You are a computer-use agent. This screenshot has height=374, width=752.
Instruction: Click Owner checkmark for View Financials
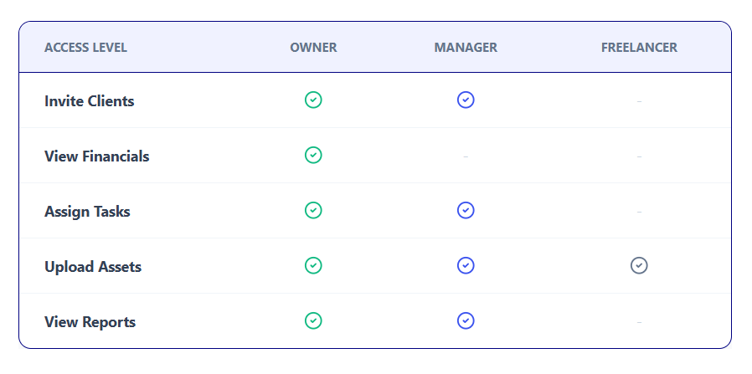tap(313, 156)
